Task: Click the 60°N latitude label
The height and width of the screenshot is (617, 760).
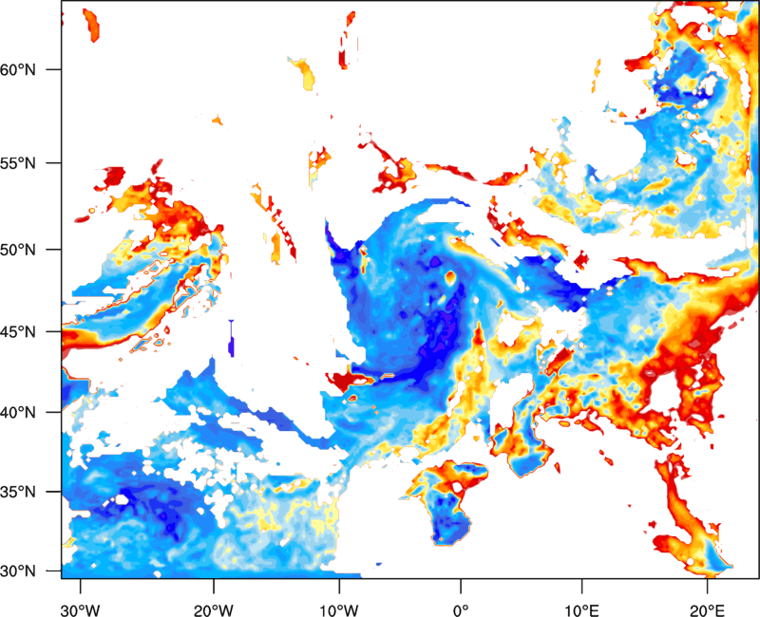Action: tap(18, 69)
